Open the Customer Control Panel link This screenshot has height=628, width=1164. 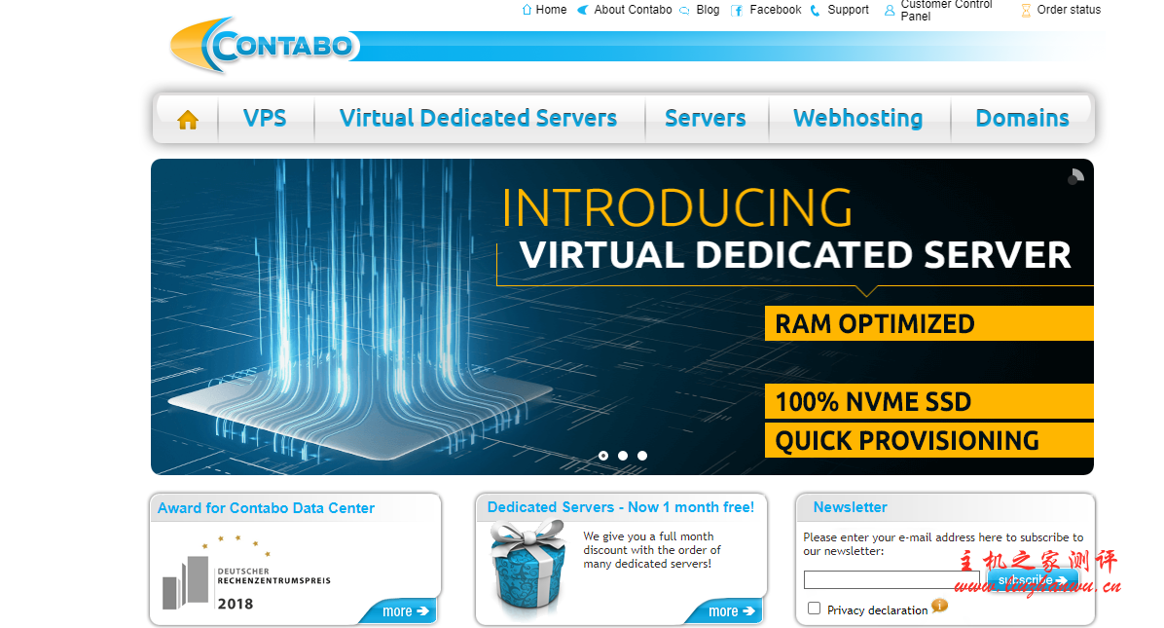pyautogui.click(x=946, y=10)
